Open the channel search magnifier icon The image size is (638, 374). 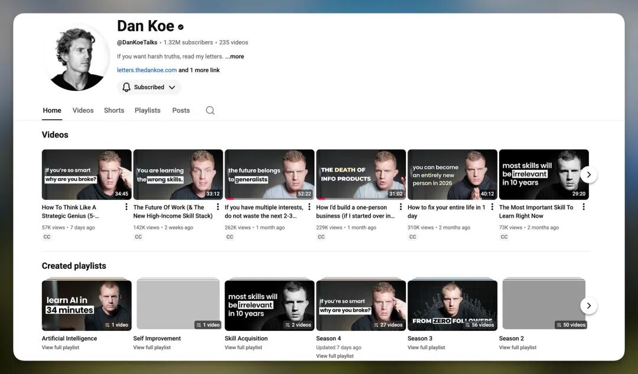[210, 110]
